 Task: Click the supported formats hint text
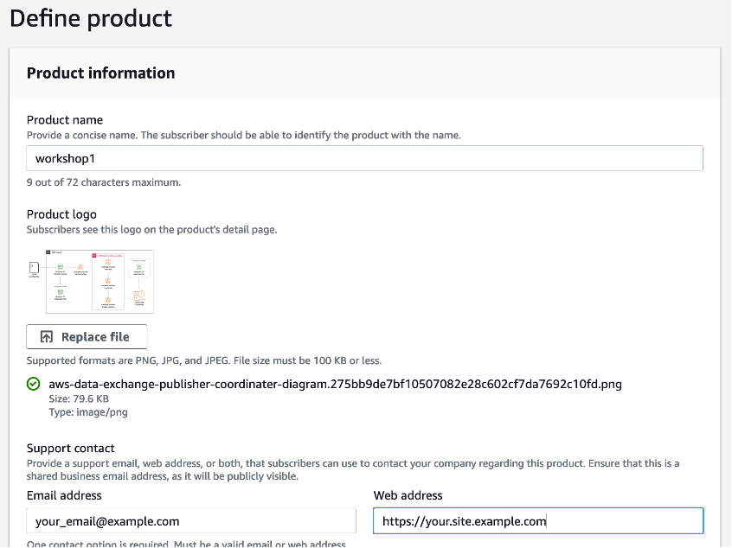click(x=204, y=360)
